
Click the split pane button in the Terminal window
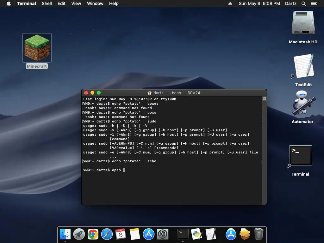(264, 99)
